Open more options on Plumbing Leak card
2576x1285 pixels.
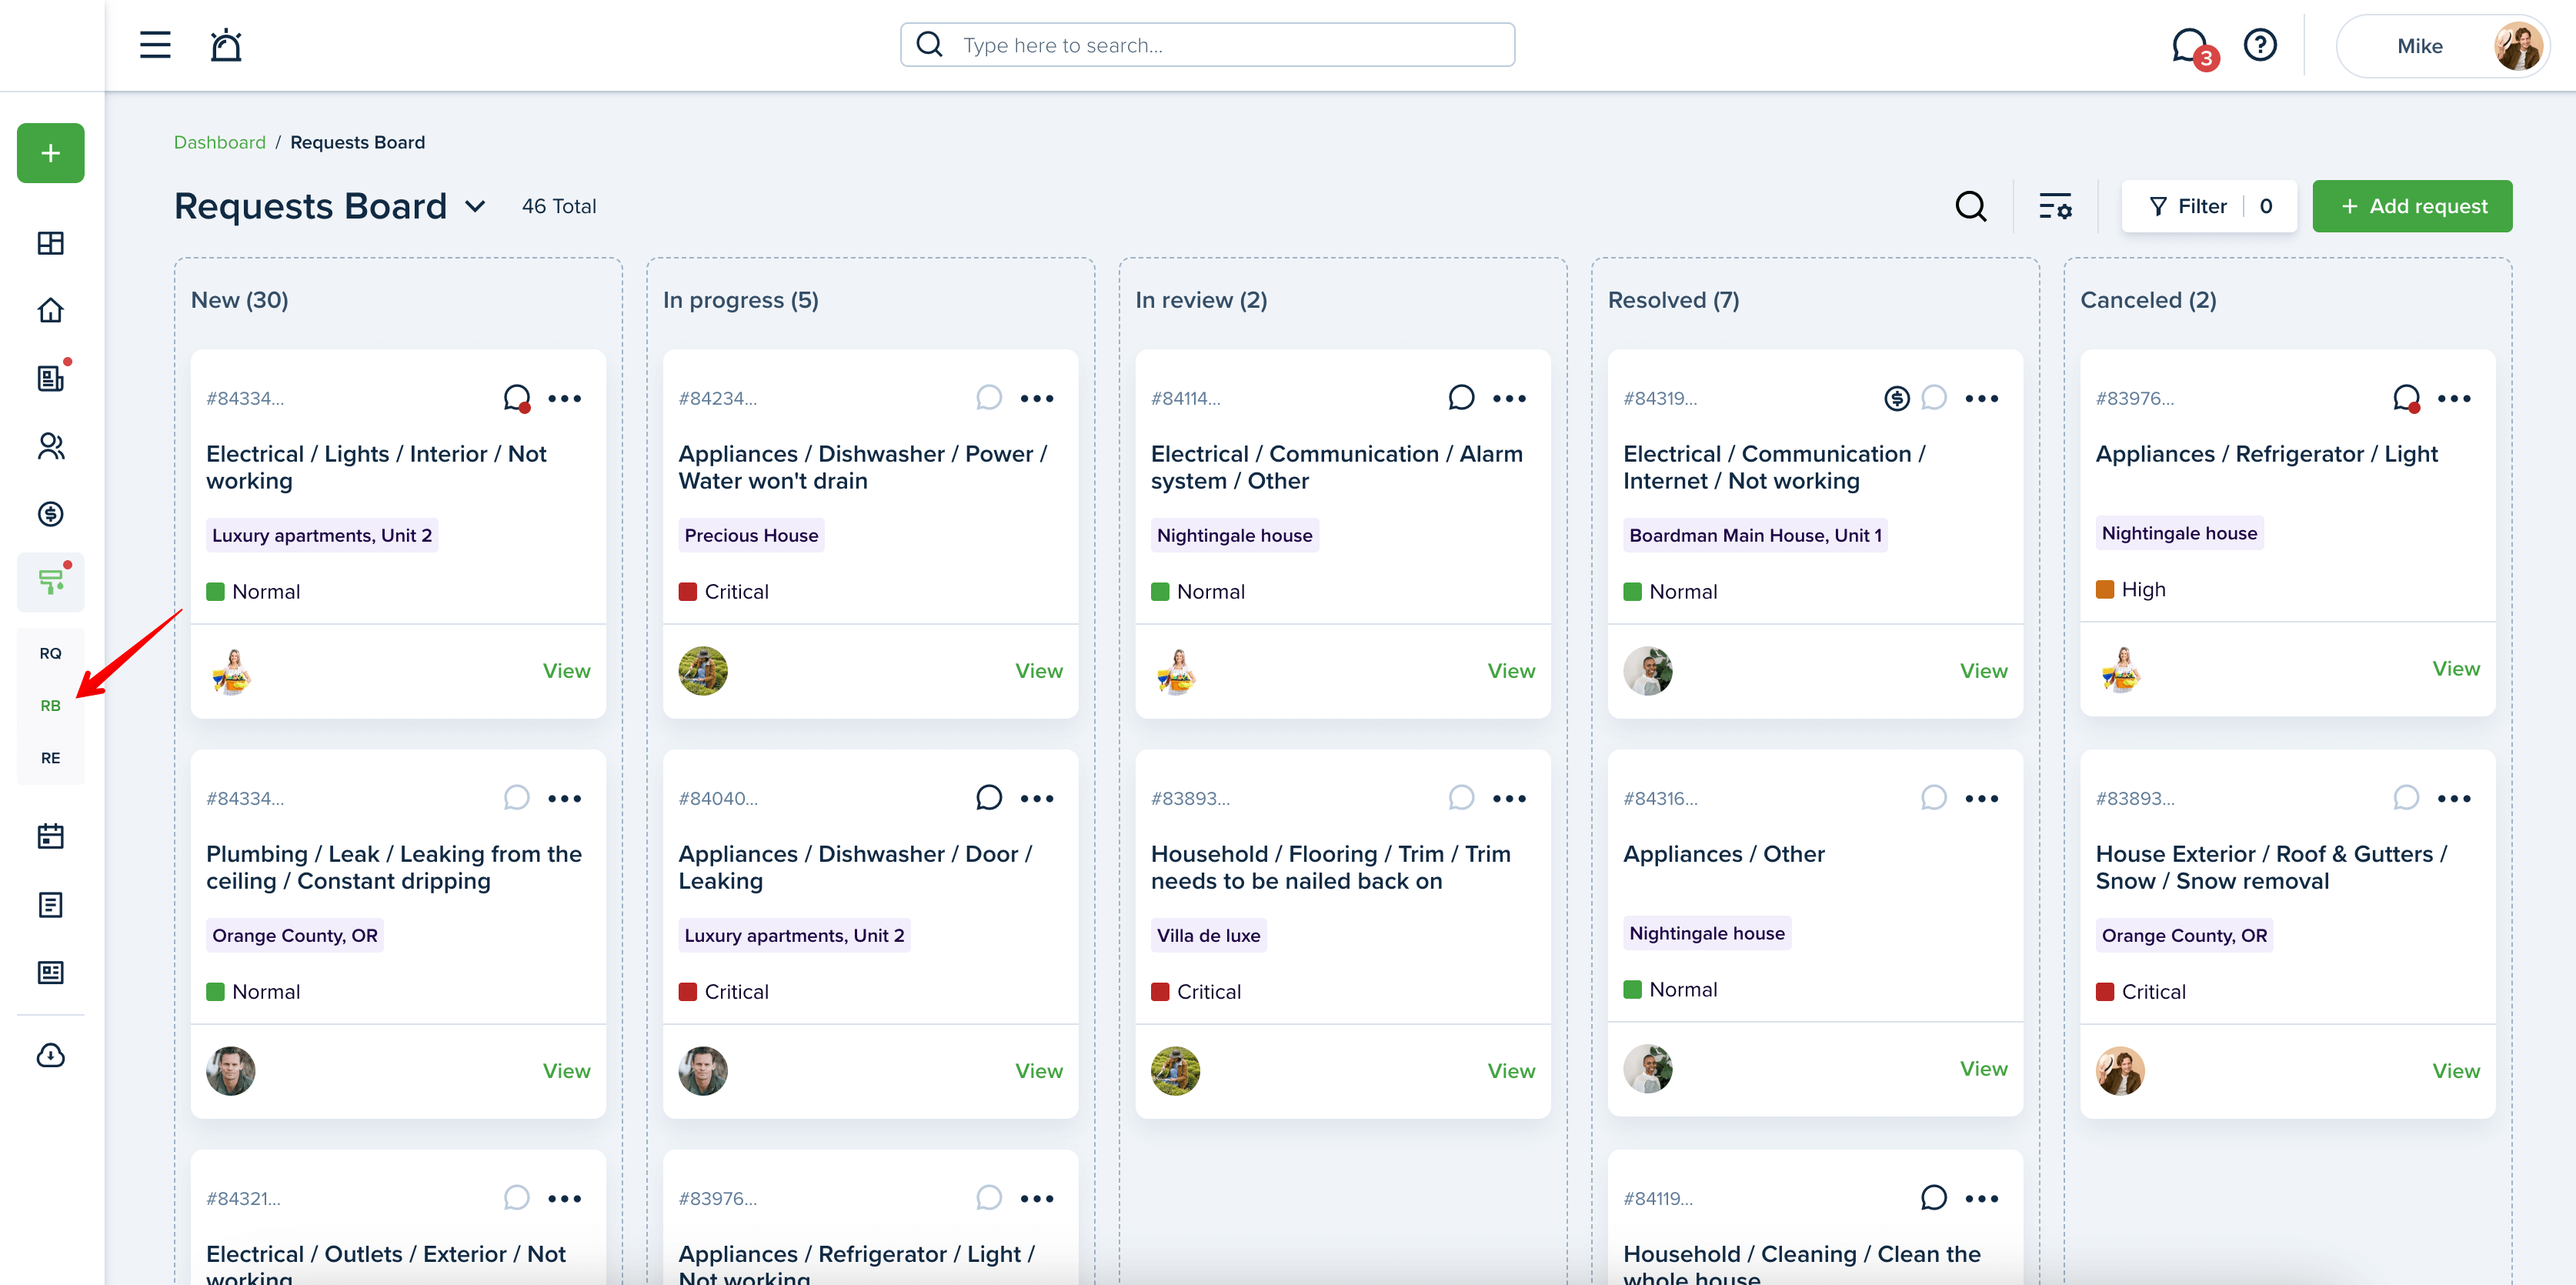click(565, 798)
